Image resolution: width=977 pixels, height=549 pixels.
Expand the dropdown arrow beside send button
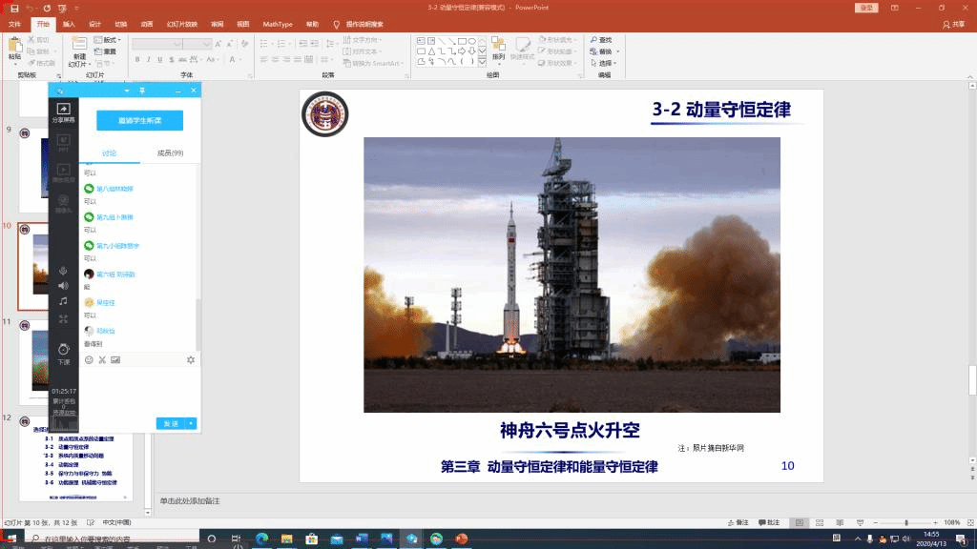pos(192,423)
